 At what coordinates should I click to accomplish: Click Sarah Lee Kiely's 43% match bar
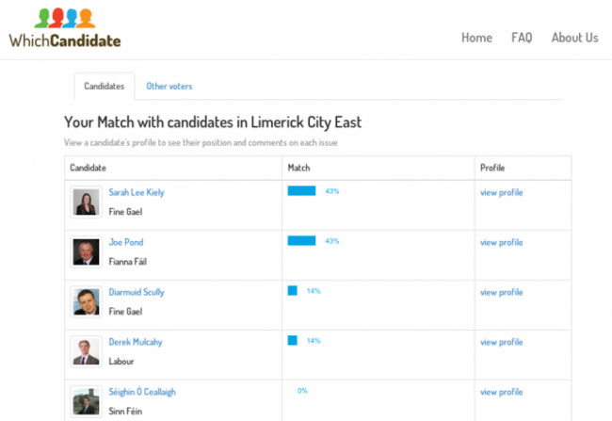pyautogui.click(x=301, y=190)
